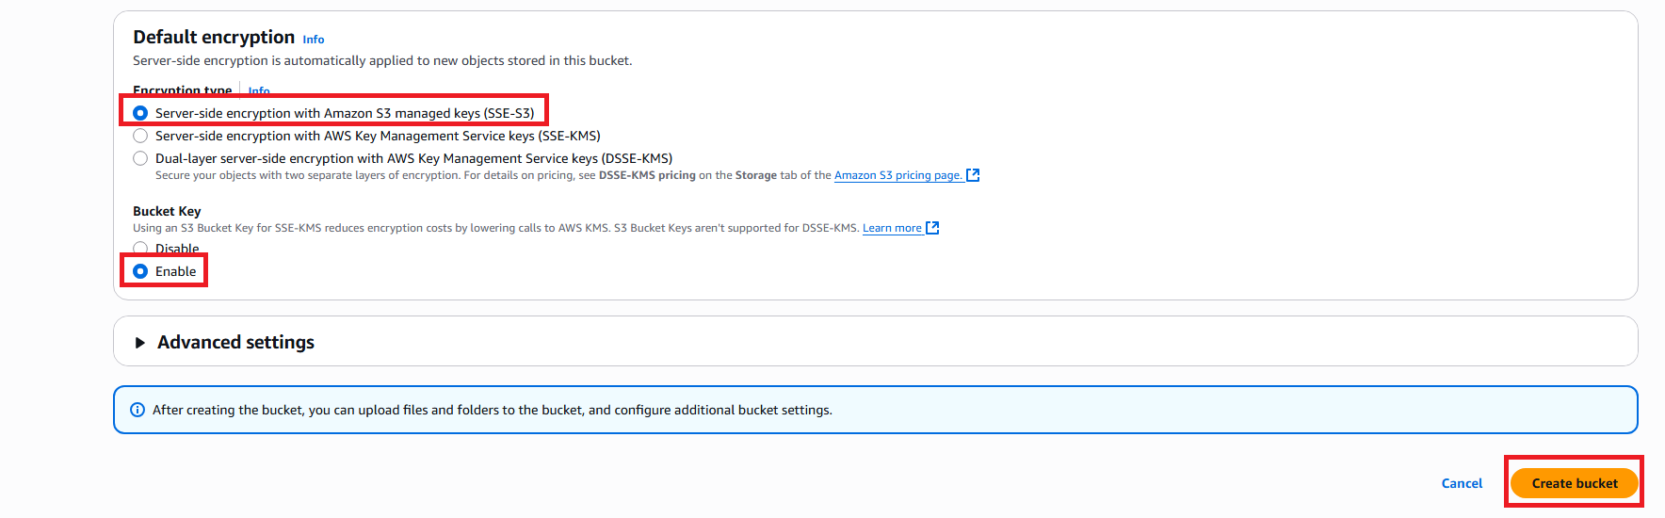1665x518 pixels.
Task: Click the 'After creating the bucket' info message
Action: 493,410
